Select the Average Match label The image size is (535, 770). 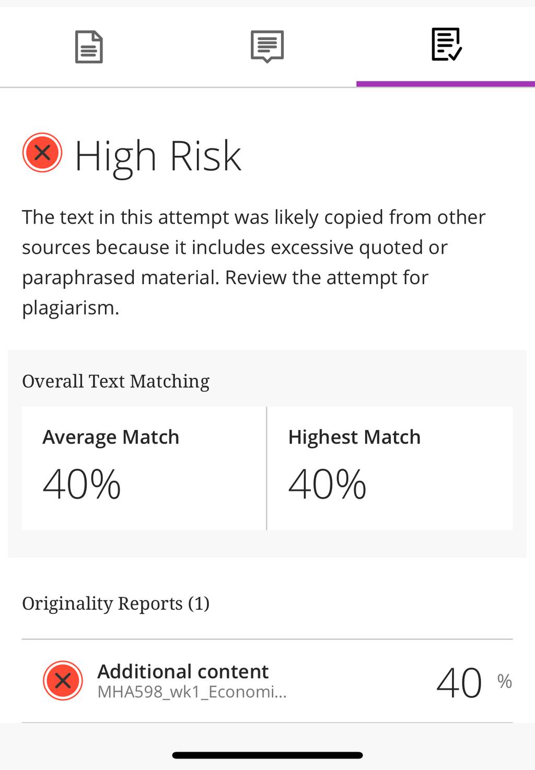[x=111, y=437]
